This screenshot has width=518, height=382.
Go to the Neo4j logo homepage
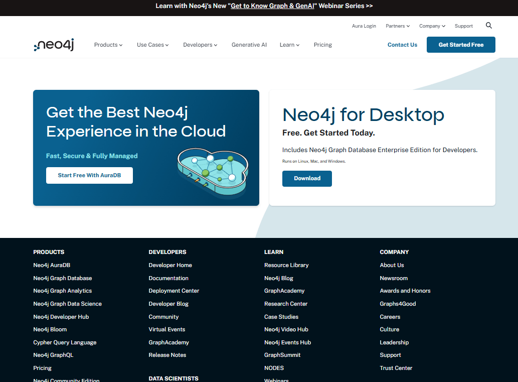tap(54, 45)
